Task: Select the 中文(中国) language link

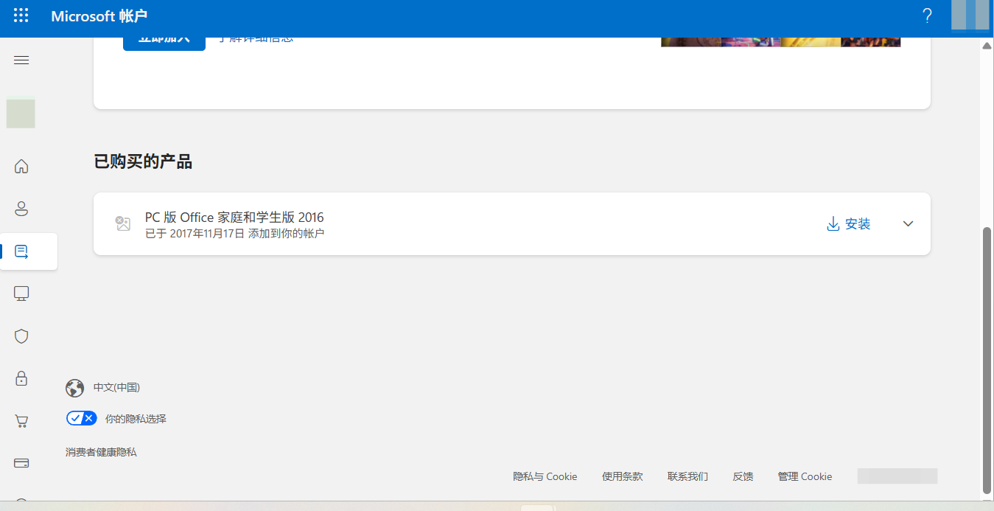Action: pos(116,388)
